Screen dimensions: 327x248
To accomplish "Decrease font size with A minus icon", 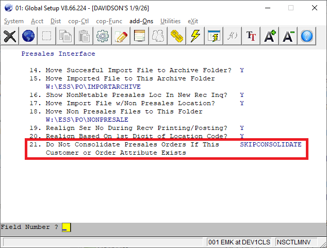I will [x=288, y=36].
